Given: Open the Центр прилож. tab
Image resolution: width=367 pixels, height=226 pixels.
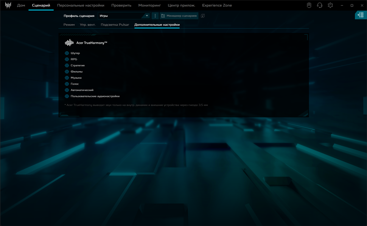Looking at the screenshot, I should click(181, 5).
